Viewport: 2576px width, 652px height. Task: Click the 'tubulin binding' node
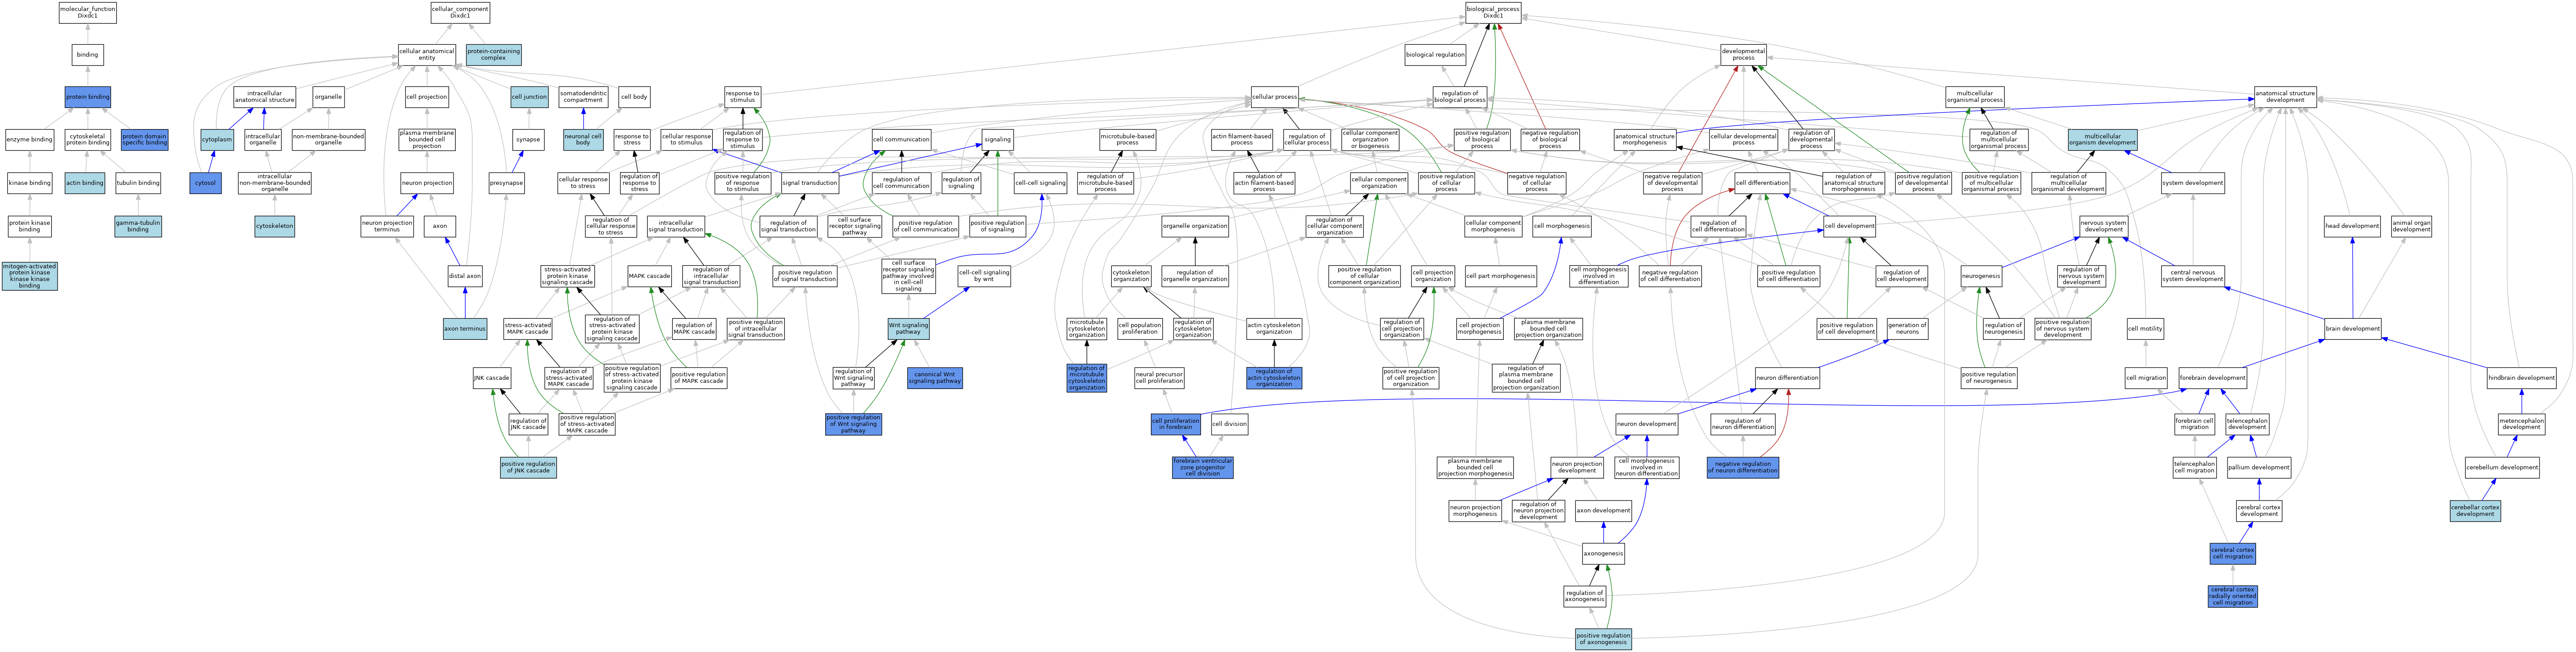pos(138,183)
